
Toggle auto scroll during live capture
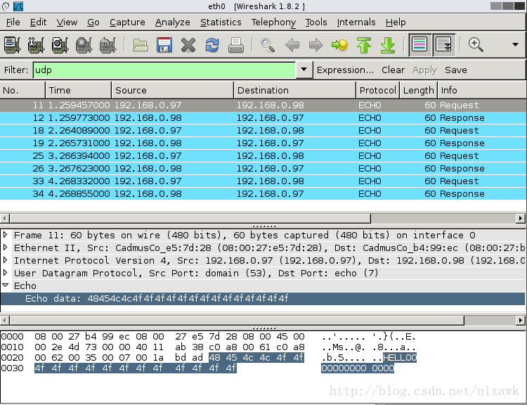pos(443,44)
